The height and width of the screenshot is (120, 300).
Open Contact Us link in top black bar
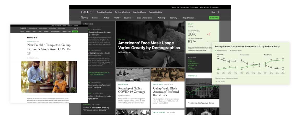pyautogui.click(x=205, y=7)
